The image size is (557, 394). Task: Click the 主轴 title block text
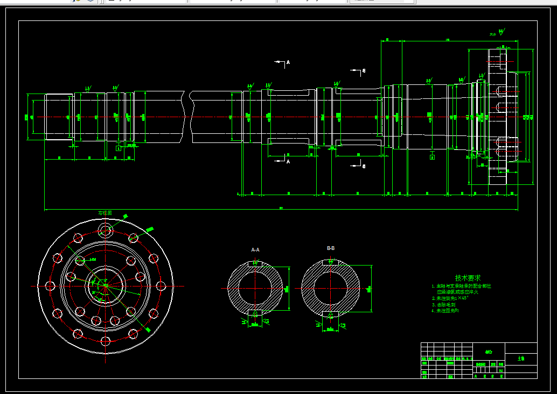tap(521, 359)
